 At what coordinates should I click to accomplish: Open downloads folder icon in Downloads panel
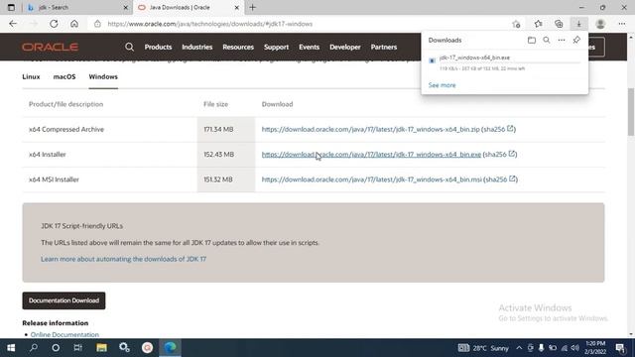(x=532, y=40)
